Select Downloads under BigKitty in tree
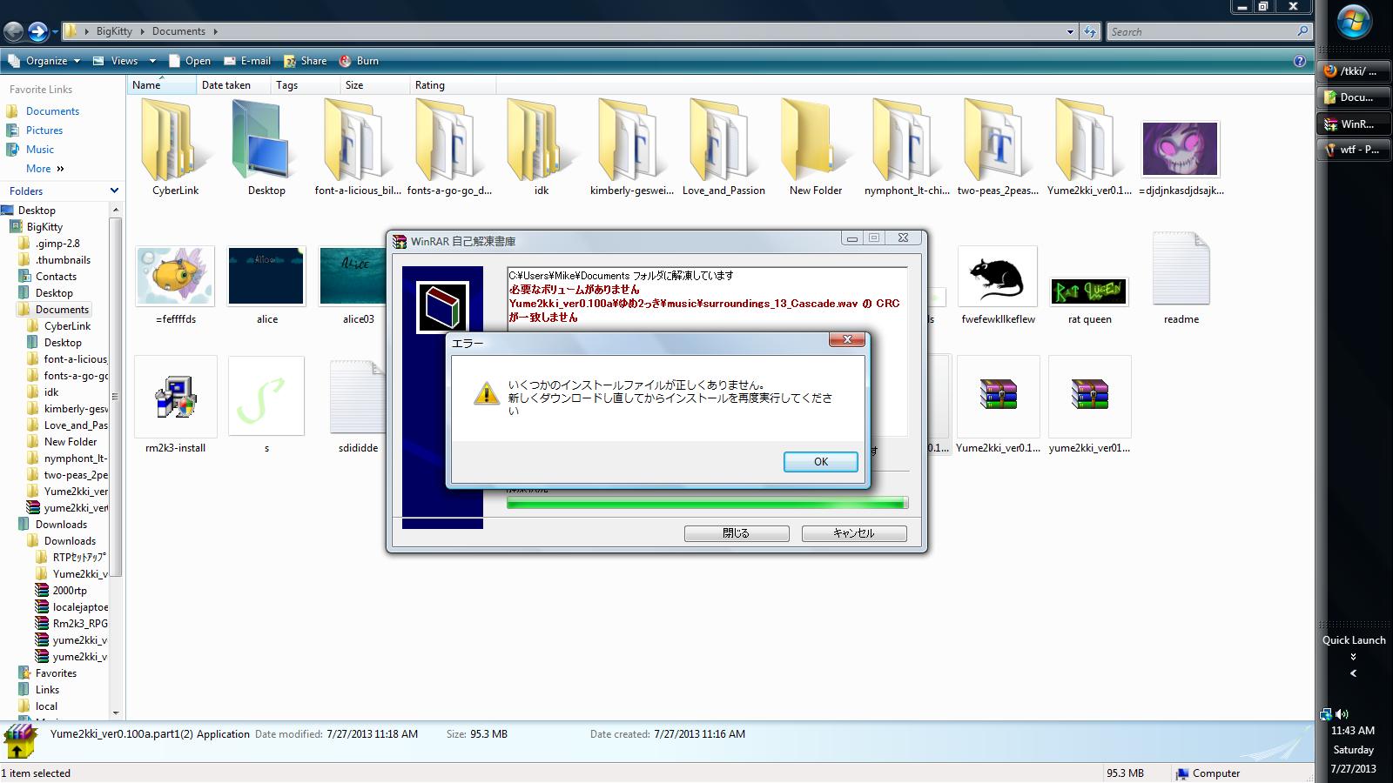Screen dimensions: 1393x783 coord(61,525)
